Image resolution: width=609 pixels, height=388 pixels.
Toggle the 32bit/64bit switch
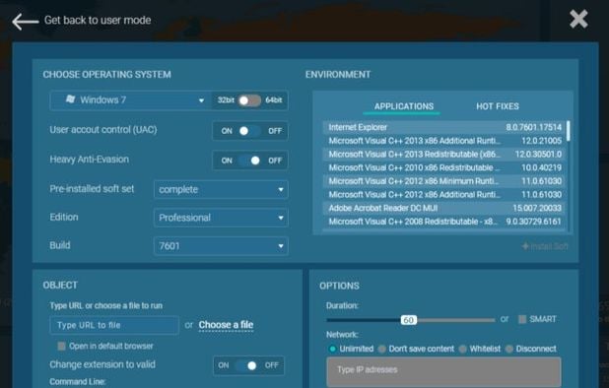click(249, 100)
